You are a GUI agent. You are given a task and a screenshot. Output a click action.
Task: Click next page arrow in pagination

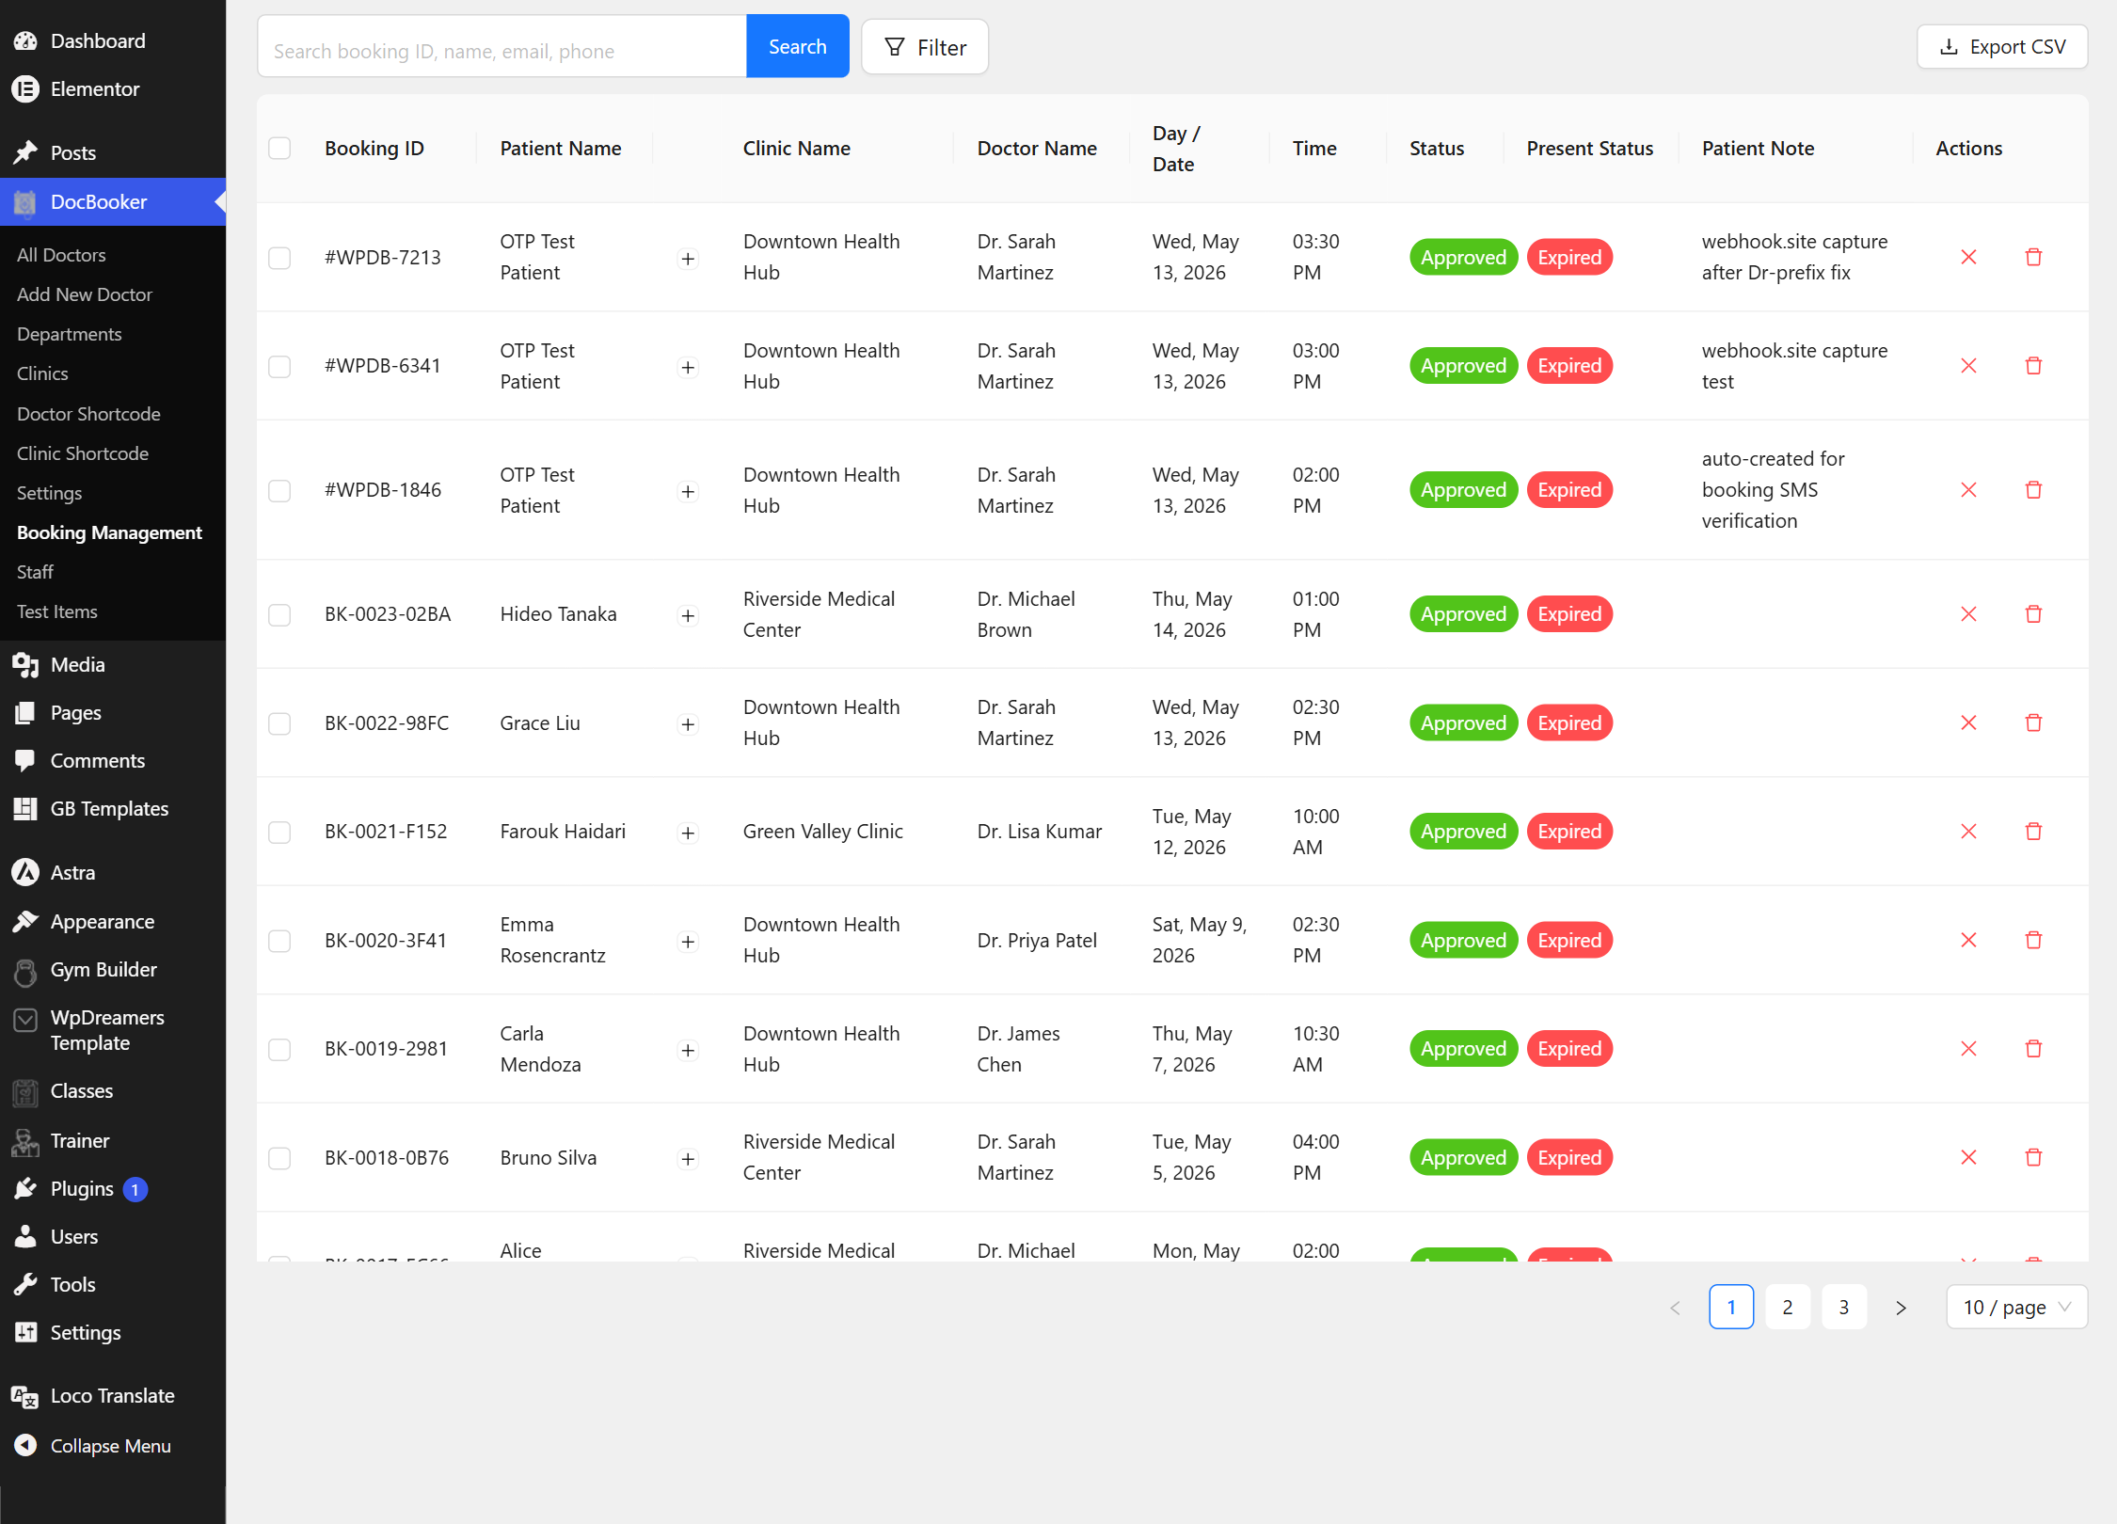point(1900,1307)
